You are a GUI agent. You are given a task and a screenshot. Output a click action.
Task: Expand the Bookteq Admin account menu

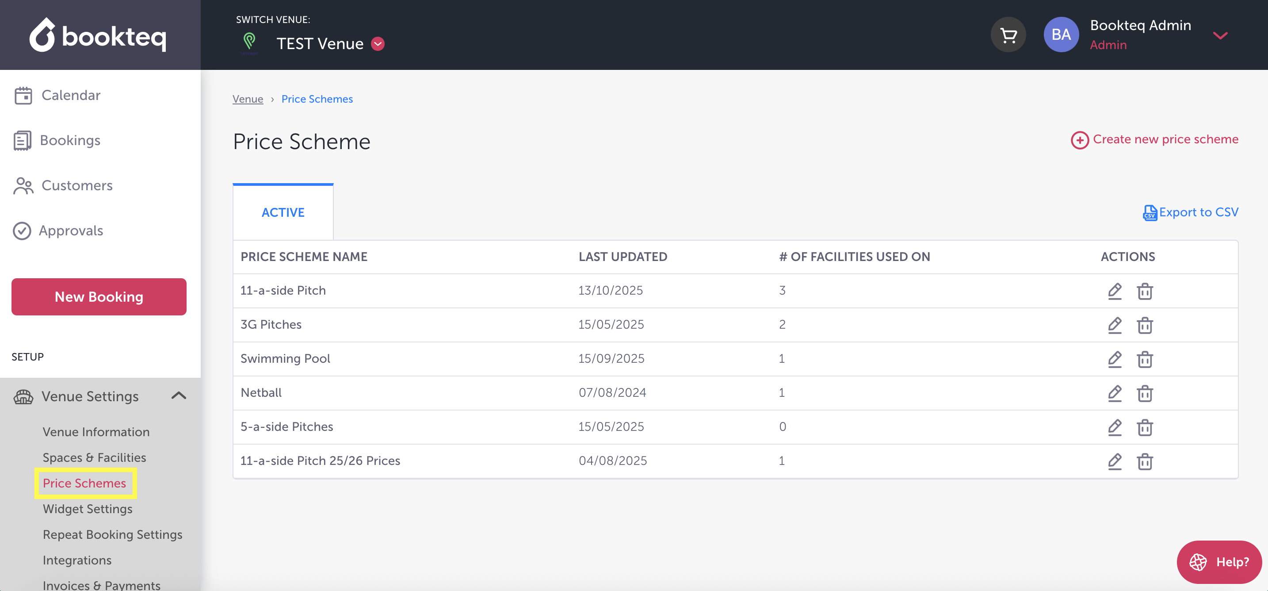1220,35
